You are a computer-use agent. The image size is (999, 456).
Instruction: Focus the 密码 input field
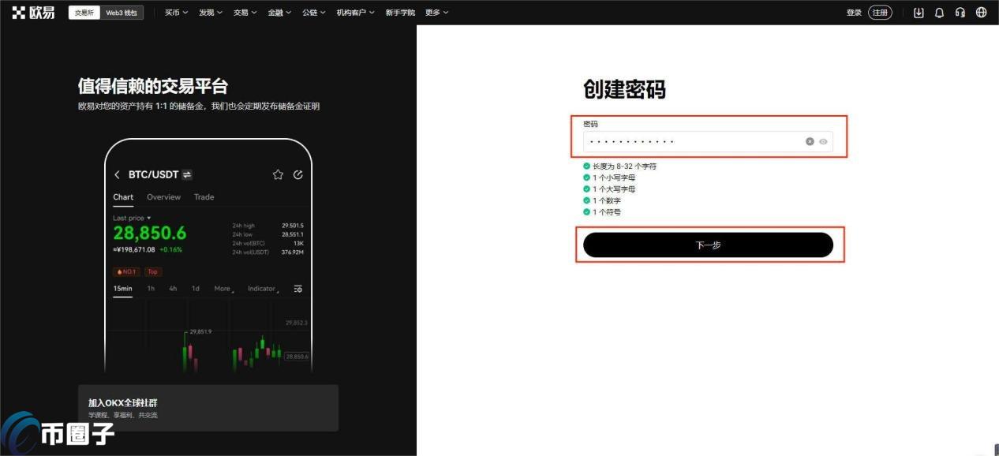(x=708, y=141)
